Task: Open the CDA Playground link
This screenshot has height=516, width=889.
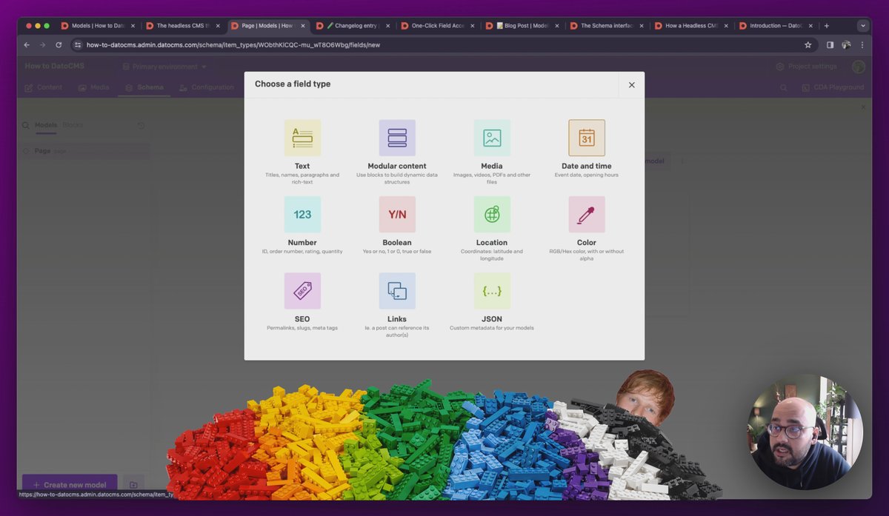Action: pos(833,87)
